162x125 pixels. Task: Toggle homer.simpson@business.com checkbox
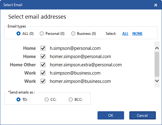point(43,81)
